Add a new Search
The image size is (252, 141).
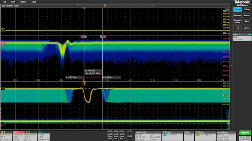pyautogui.click(x=247, y=16)
